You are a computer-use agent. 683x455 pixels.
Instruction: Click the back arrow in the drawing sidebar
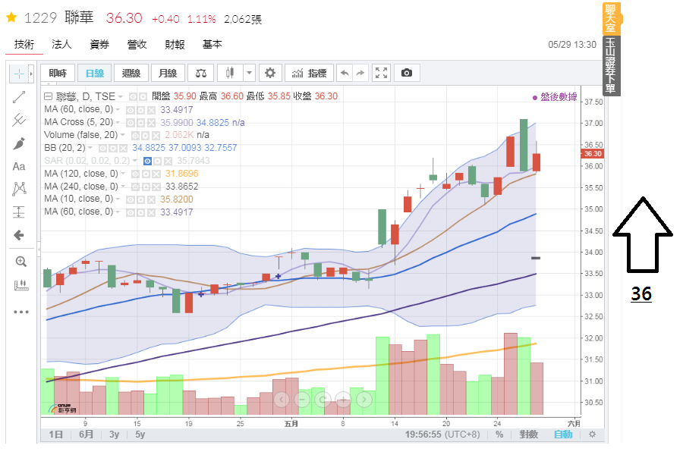[19, 236]
